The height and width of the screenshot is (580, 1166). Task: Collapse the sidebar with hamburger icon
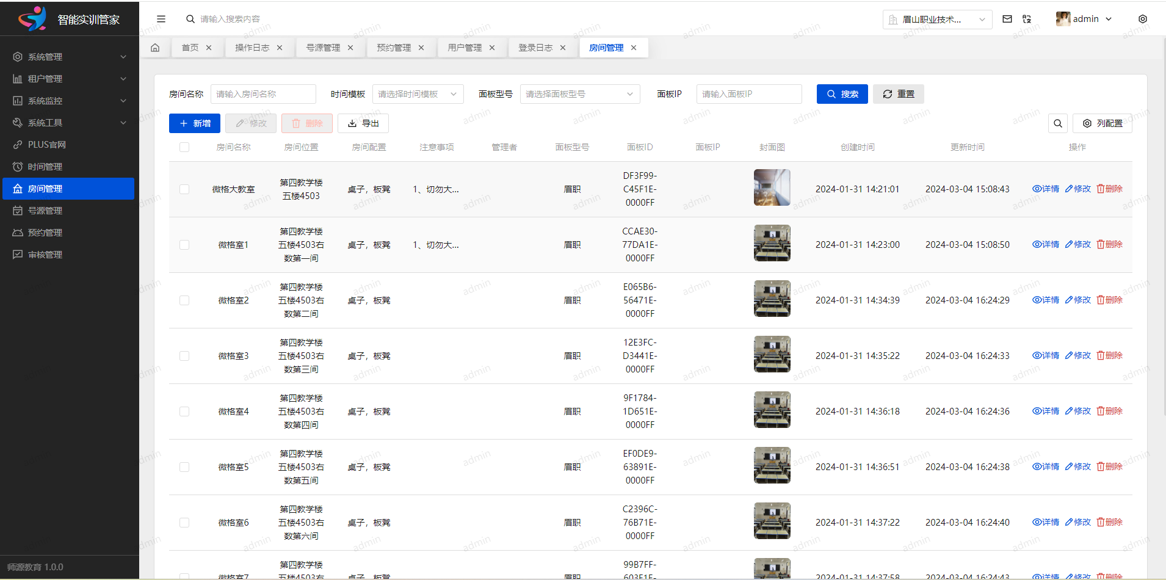pyautogui.click(x=161, y=19)
